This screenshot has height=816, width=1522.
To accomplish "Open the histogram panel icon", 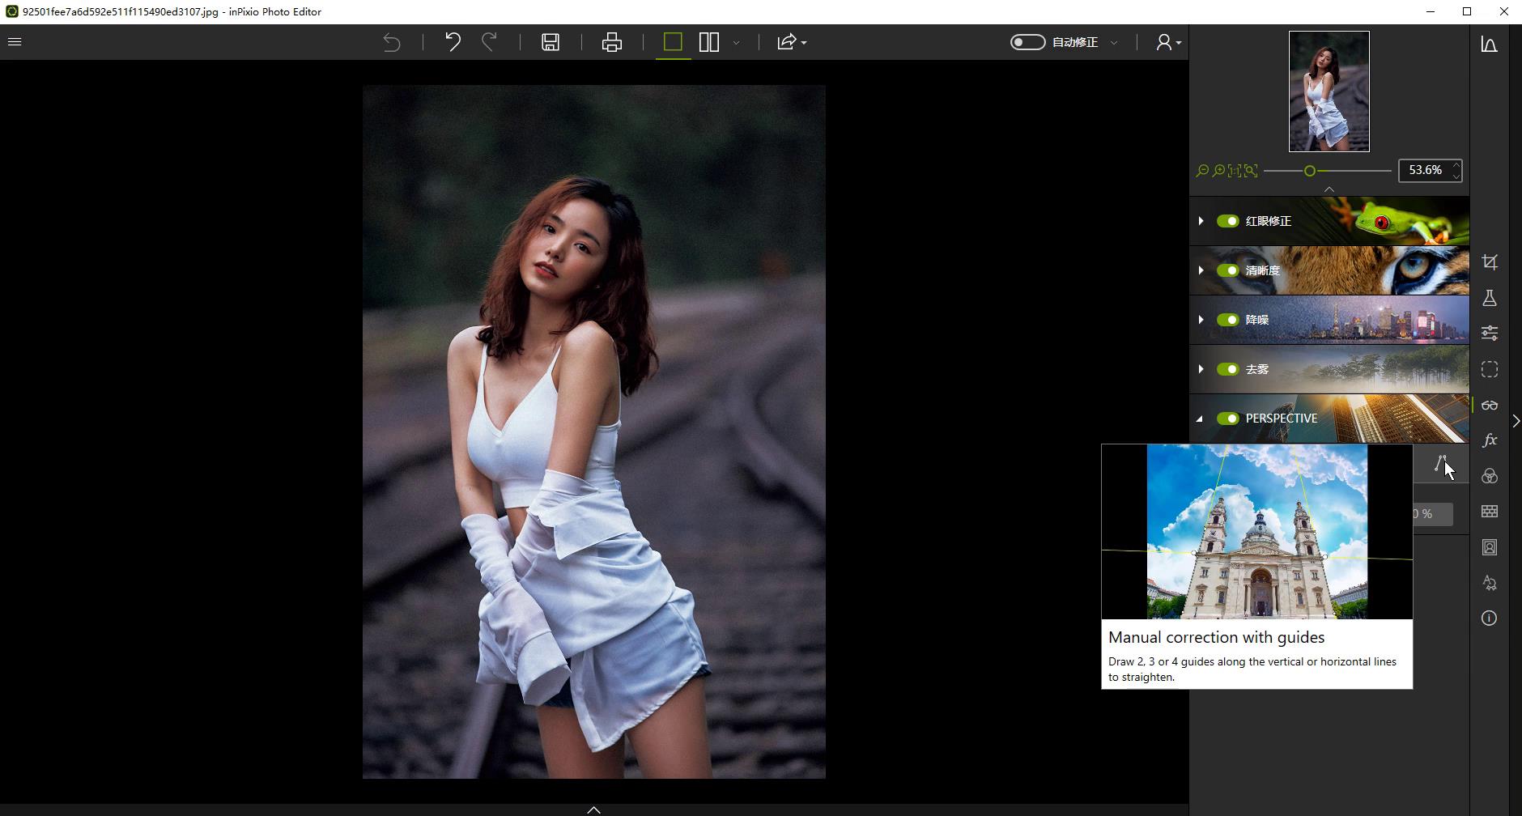I will (1490, 45).
